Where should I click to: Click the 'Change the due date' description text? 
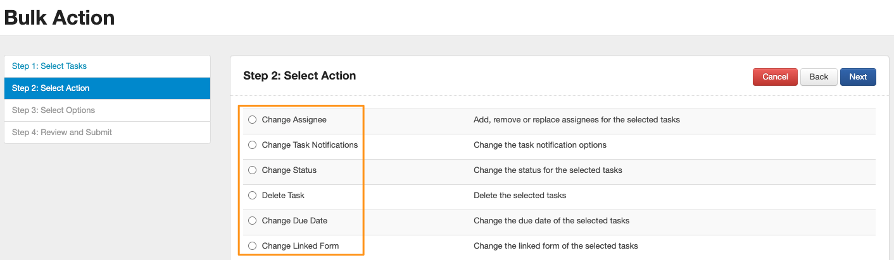tap(551, 221)
